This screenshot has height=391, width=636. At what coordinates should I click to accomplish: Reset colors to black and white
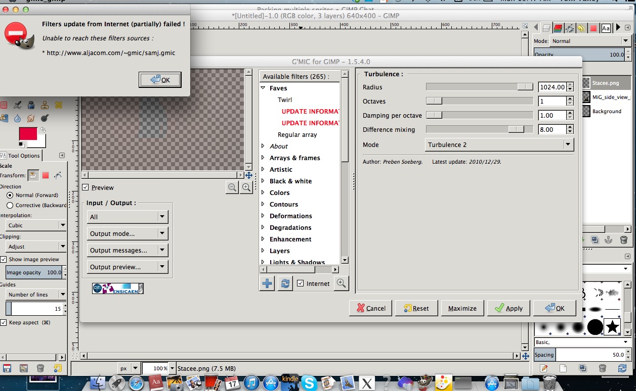22,145
